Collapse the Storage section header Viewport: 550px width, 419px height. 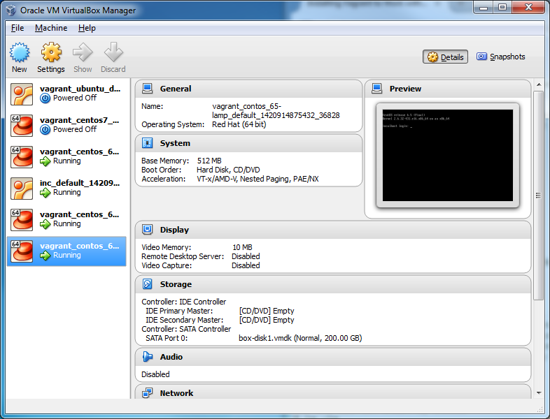[175, 284]
